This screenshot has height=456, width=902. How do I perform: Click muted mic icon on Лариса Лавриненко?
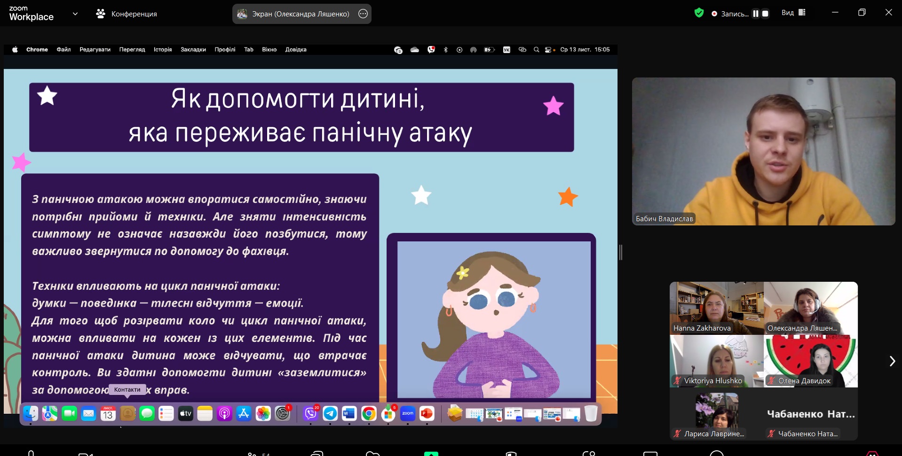[x=677, y=434]
